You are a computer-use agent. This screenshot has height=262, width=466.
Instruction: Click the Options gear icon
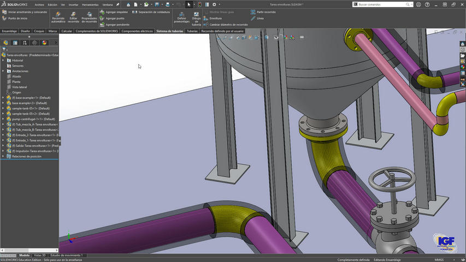(x=214, y=4)
